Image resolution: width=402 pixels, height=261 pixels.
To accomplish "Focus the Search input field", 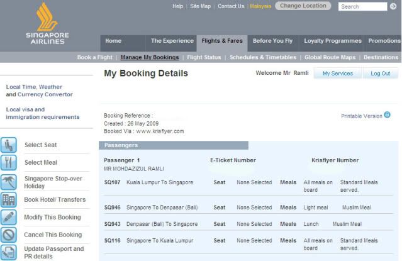I will tap(362, 7).
